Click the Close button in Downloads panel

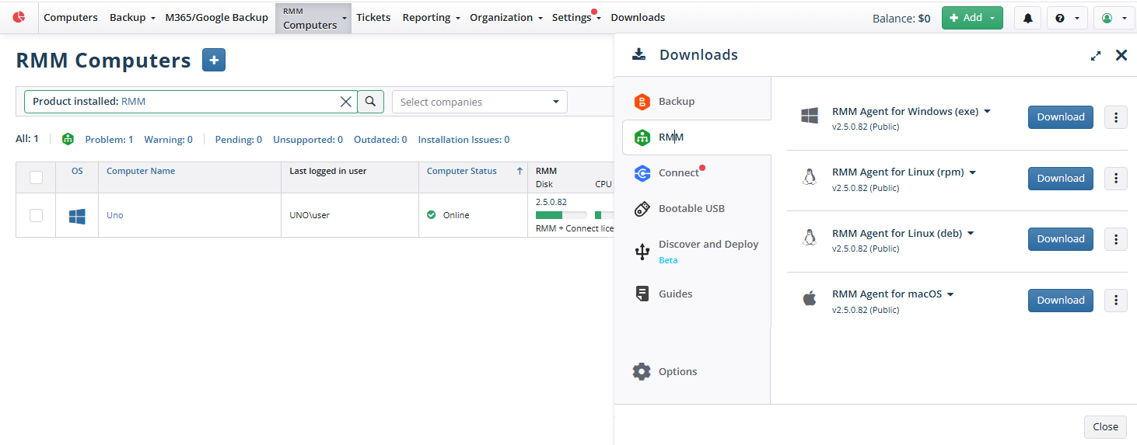1105,426
